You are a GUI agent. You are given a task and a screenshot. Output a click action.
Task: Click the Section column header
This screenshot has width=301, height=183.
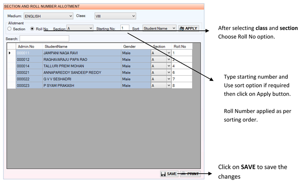(161, 46)
